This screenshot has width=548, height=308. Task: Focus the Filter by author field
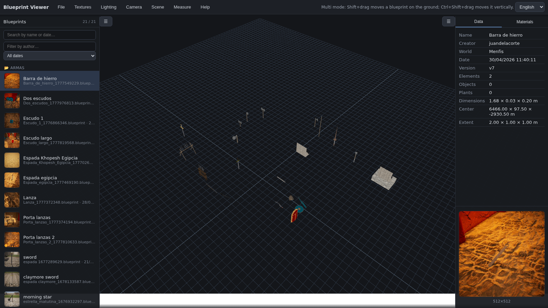[50, 47]
